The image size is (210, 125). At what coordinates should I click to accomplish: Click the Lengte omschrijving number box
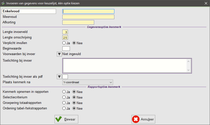pyautogui.click(x=65, y=37)
